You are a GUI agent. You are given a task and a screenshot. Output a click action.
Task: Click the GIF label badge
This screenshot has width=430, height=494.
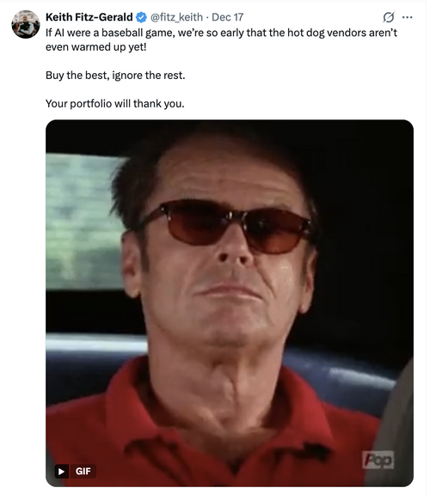83,472
